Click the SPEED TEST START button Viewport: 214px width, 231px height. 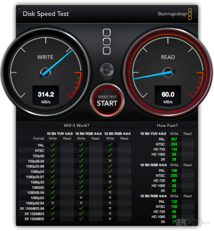pos(107,100)
